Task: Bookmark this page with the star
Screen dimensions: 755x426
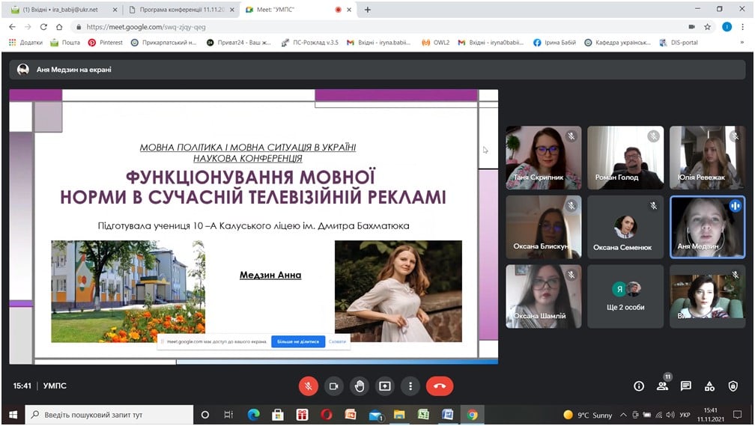Action: [x=707, y=27]
